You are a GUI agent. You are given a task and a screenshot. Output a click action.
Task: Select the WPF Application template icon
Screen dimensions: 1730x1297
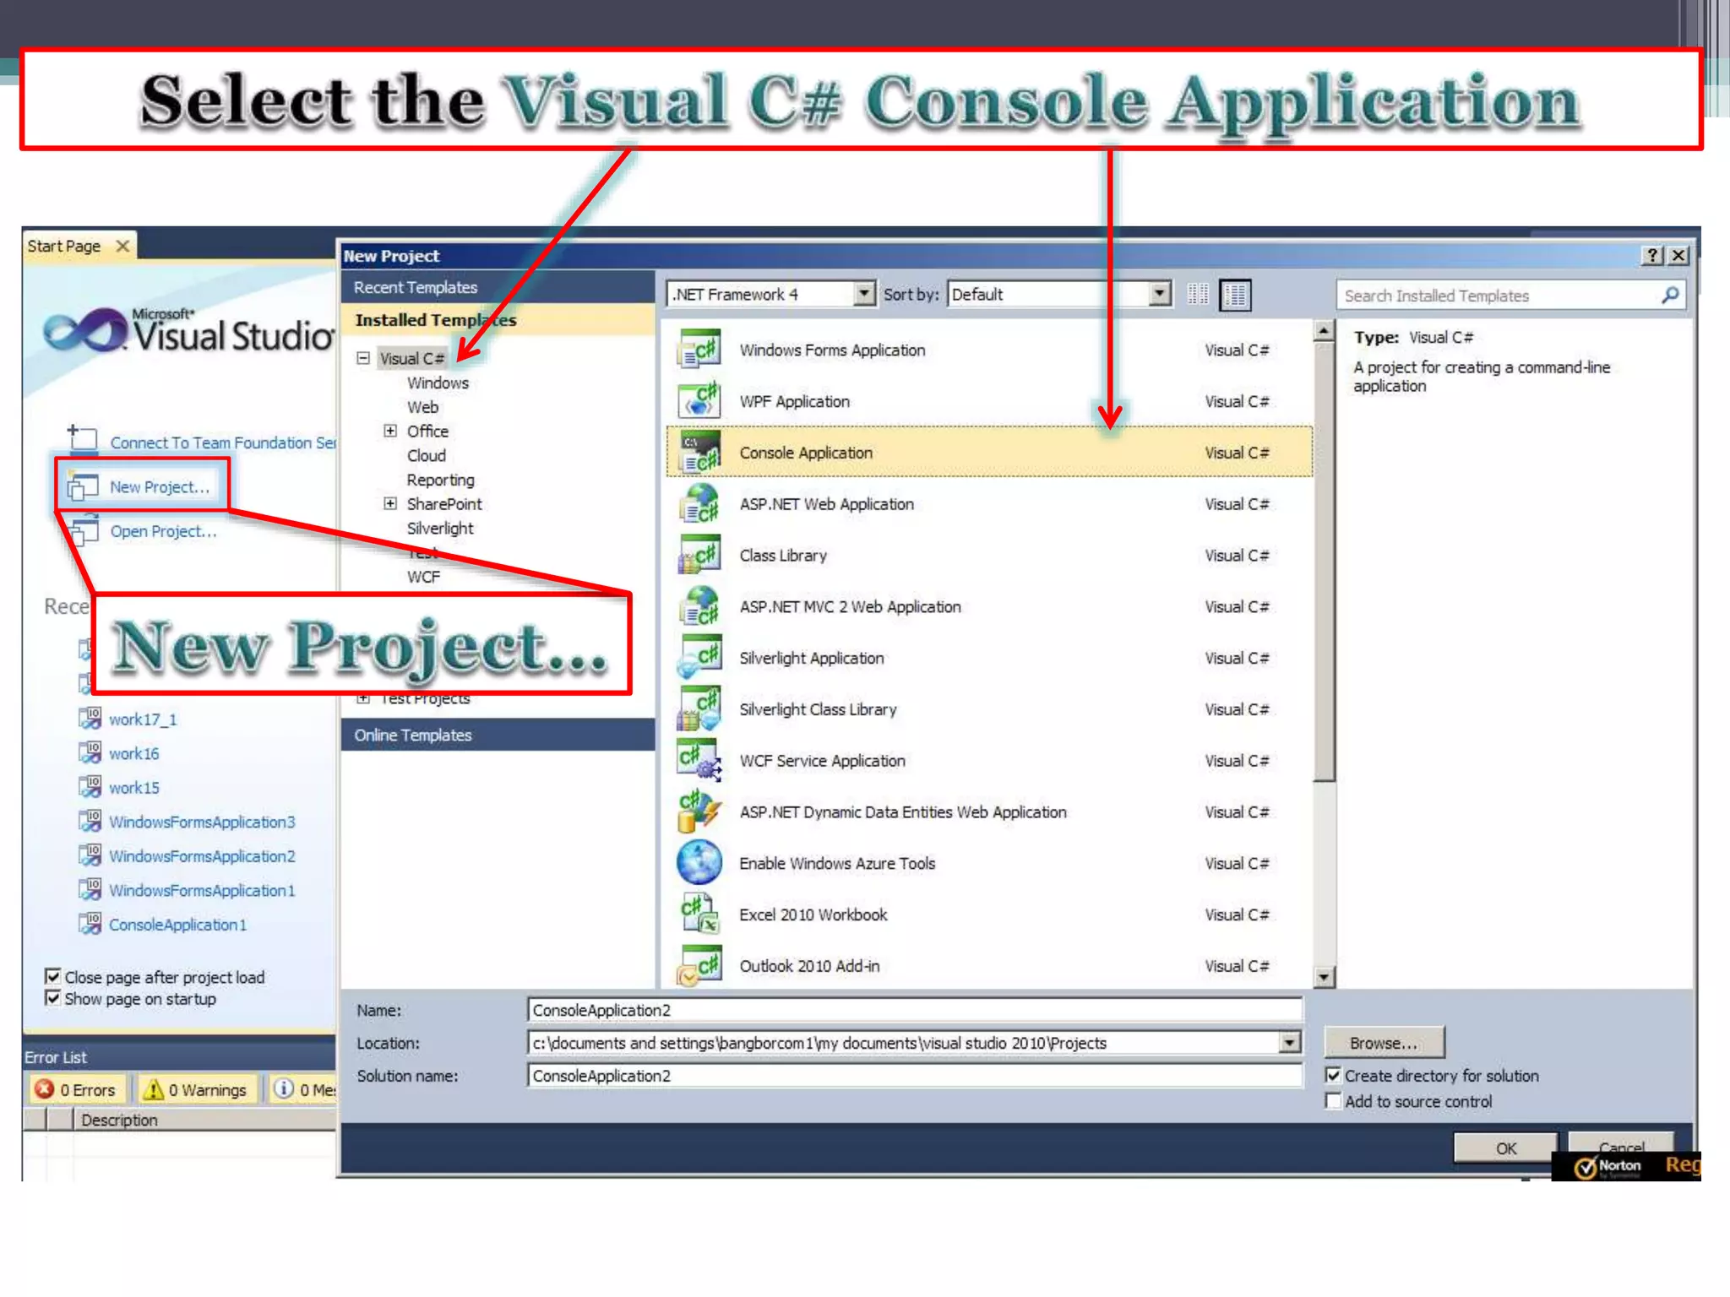pos(699,401)
